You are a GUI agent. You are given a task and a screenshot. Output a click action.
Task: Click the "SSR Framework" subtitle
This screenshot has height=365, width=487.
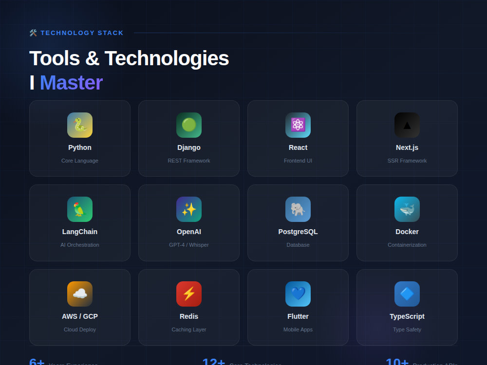[x=407, y=161]
